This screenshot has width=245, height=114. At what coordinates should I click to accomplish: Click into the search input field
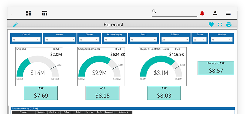pos(177,13)
